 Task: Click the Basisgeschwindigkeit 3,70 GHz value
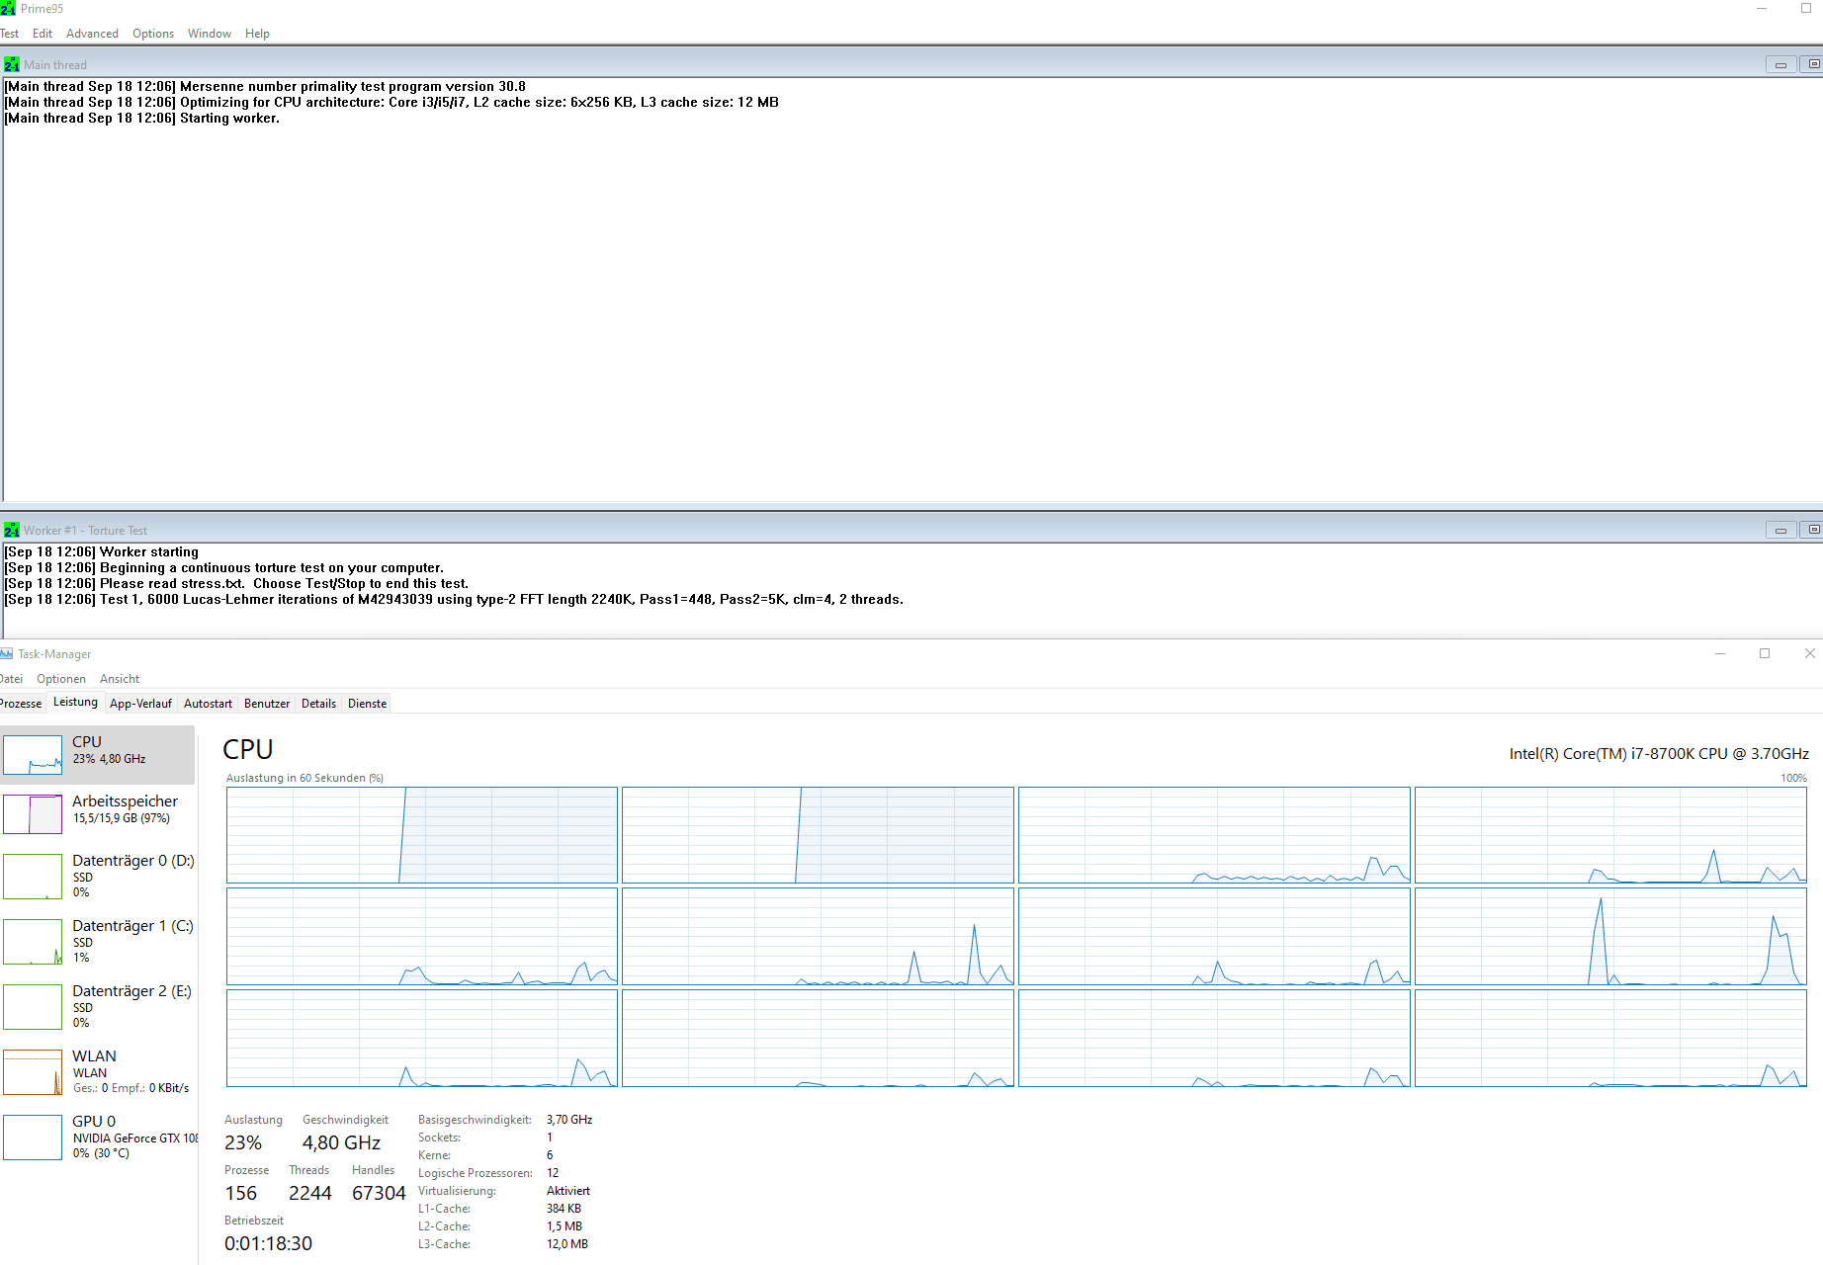point(569,1120)
